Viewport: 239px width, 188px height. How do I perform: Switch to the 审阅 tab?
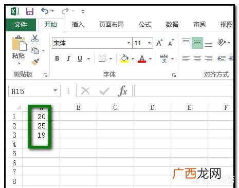coord(199,25)
